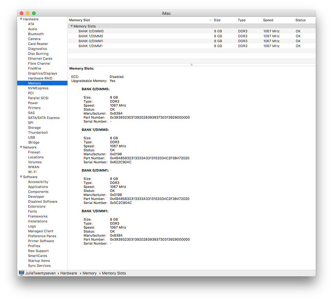Select Profiles under Software
Viewport: 333px width, 301px height.
pyautogui.click(x=34, y=246)
